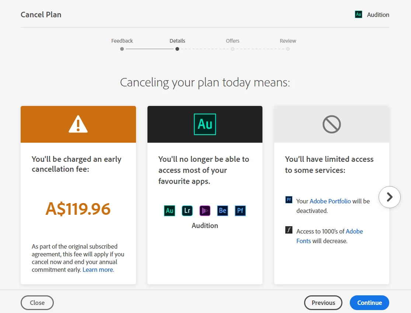The width and height of the screenshot is (411, 313).
Task: Click the Close button
Action: click(x=37, y=303)
